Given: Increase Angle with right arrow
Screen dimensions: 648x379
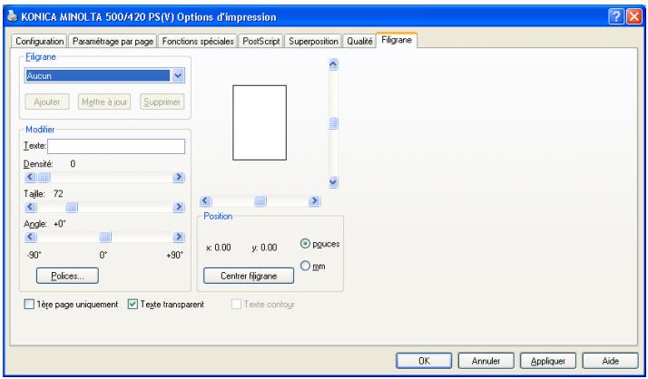Looking at the screenshot, I should click(179, 237).
